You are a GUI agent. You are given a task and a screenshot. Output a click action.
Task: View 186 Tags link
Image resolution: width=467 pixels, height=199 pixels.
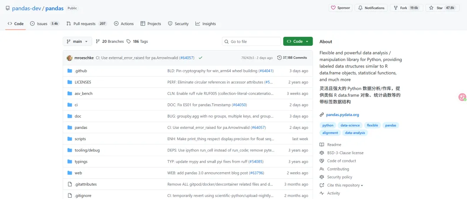tap(138, 42)
